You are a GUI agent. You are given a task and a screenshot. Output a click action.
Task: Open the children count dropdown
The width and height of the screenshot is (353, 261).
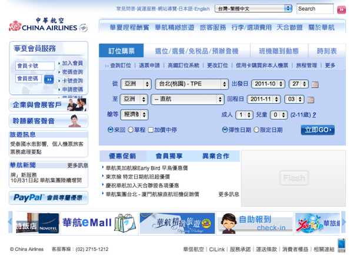[279, 115]
